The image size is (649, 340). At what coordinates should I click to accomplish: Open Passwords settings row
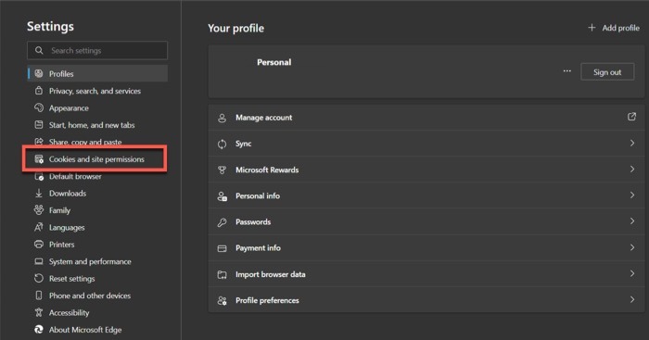426,221
